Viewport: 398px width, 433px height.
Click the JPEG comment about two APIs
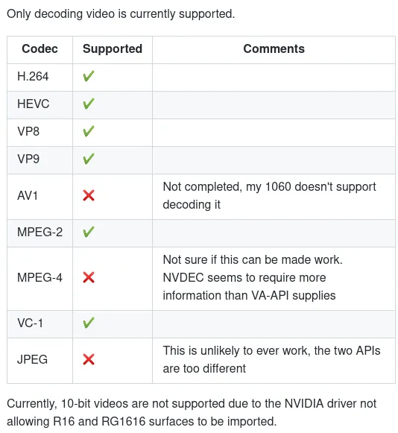[271, 359]
